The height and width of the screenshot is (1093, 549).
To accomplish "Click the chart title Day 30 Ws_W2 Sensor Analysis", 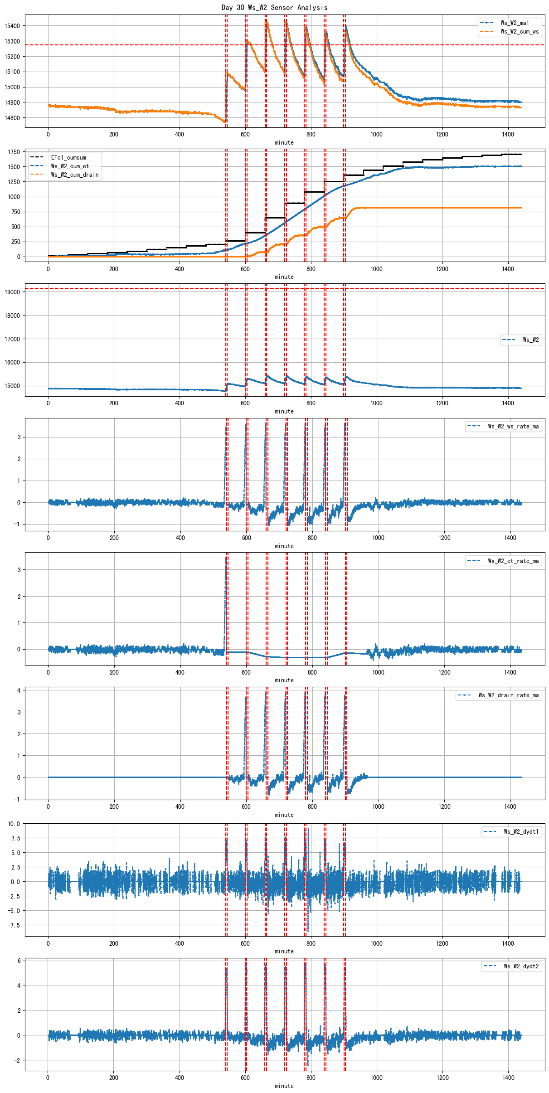I will 274,7.
